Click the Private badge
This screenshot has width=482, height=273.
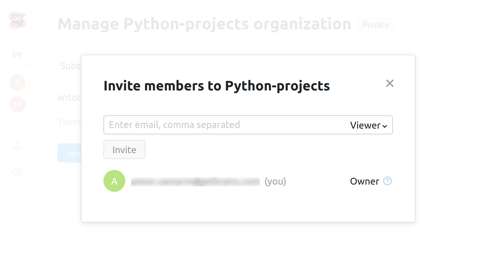pyautogui.click(x=375, y=25)
